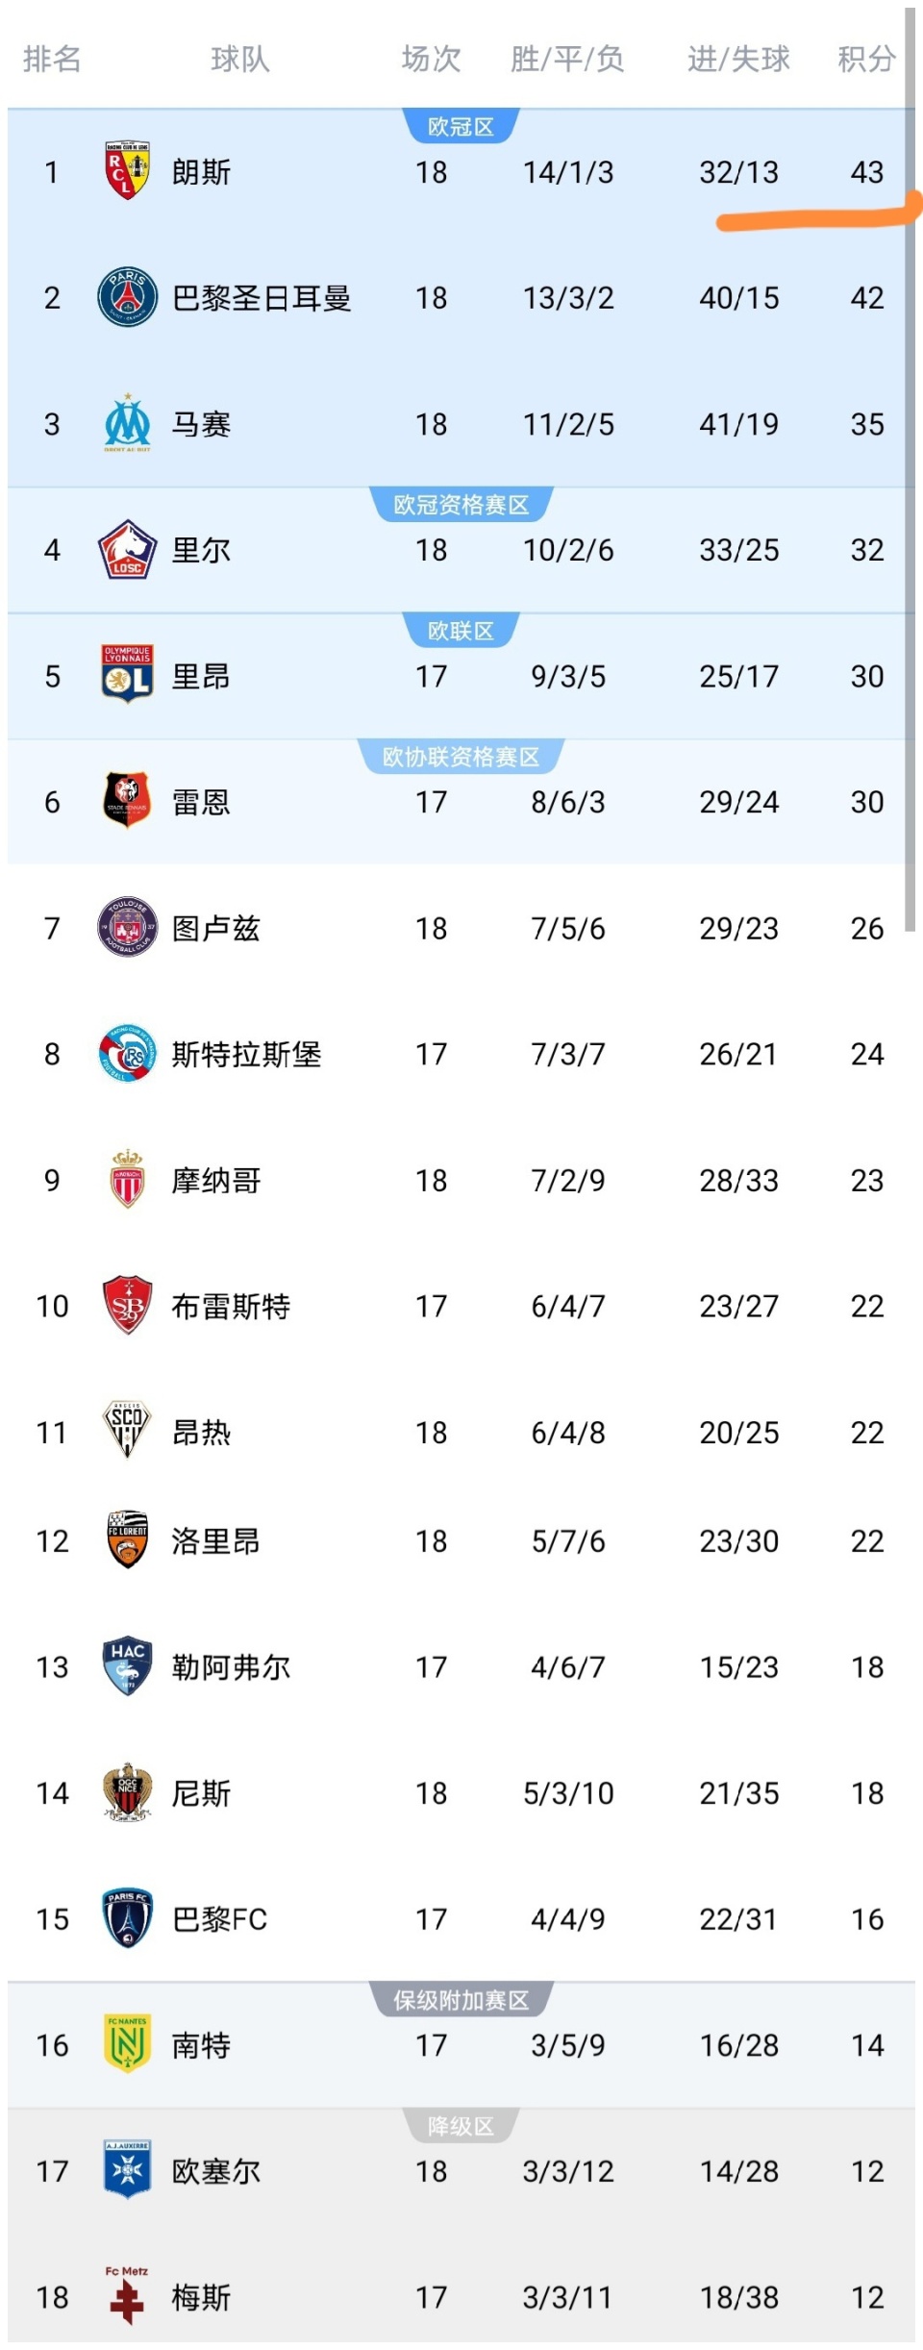This screenshot has width=923, height=2350.
Task: Select the AS Monaco crest
Action: [127, 1179]
